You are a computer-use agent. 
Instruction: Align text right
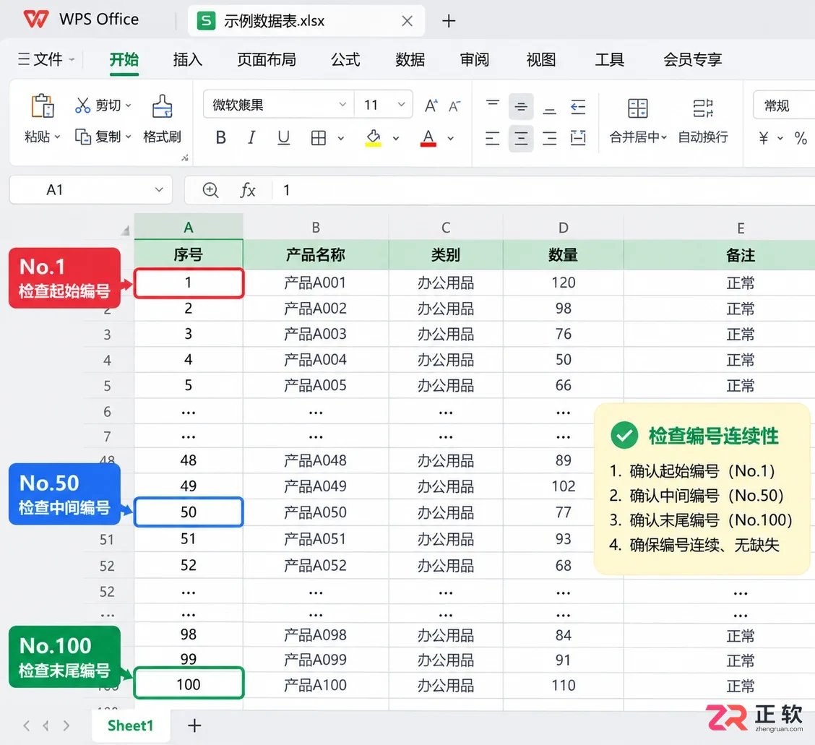point(549,138)
